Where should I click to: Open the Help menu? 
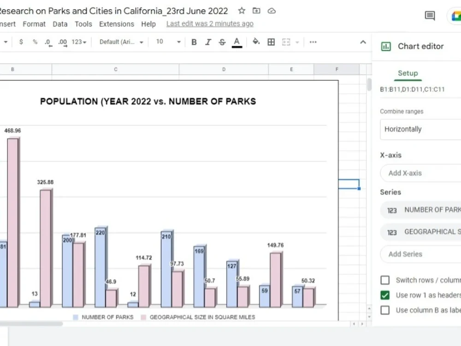click(148, 24)
